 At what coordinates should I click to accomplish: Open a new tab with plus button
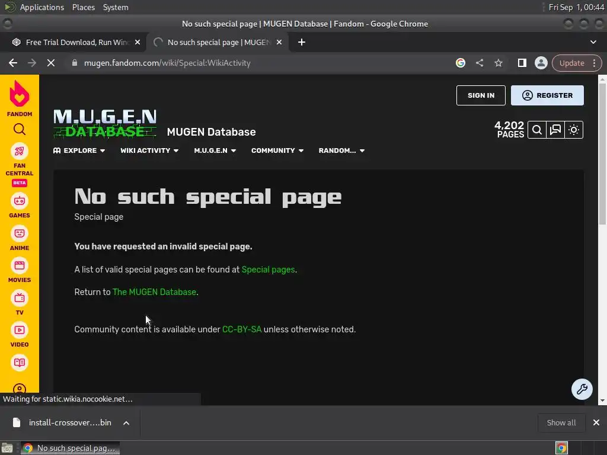302,42
